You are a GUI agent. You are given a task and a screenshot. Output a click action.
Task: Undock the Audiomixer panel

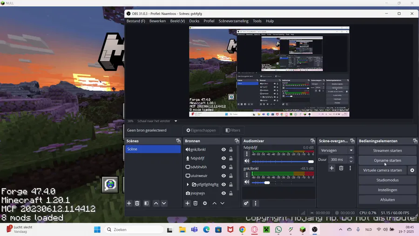click(313, 141)
